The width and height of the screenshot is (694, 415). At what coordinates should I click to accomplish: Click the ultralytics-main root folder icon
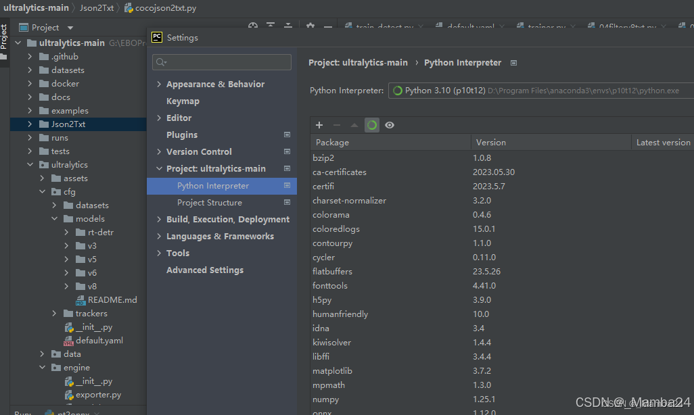pyautogui.click(x=32, y=43)
